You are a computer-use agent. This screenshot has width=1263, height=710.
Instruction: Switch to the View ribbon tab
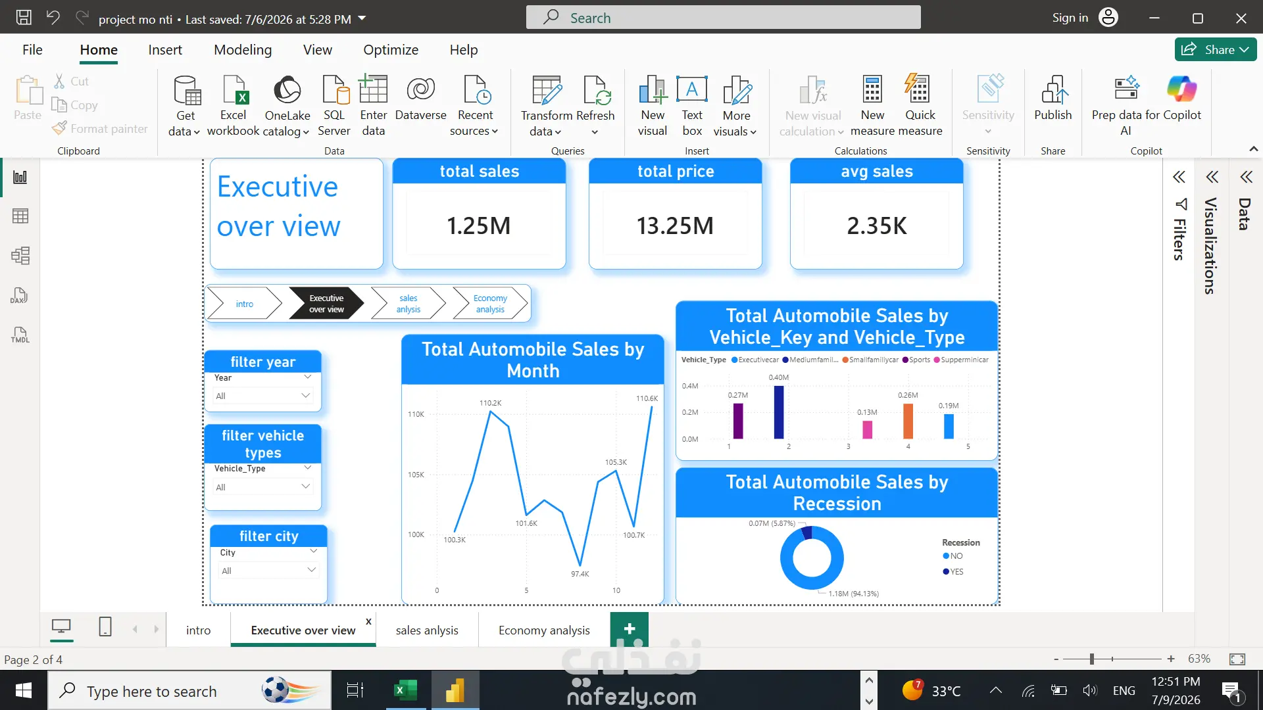coord(318,50)
